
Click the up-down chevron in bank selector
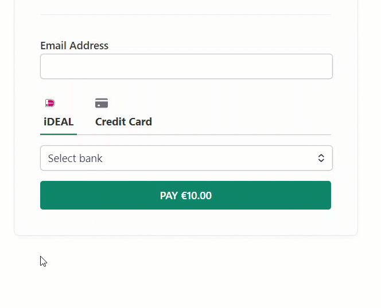(321, 158)
